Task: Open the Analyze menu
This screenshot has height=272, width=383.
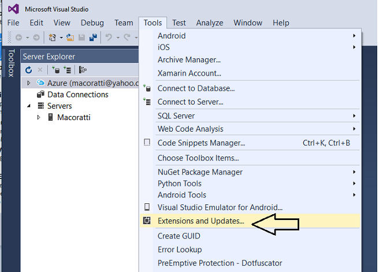Action: (x=210, y=23)
